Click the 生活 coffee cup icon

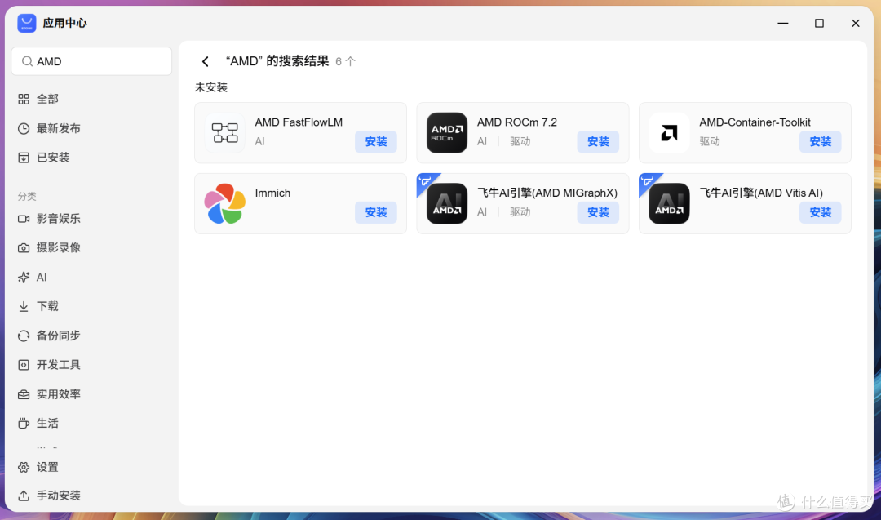24,424
